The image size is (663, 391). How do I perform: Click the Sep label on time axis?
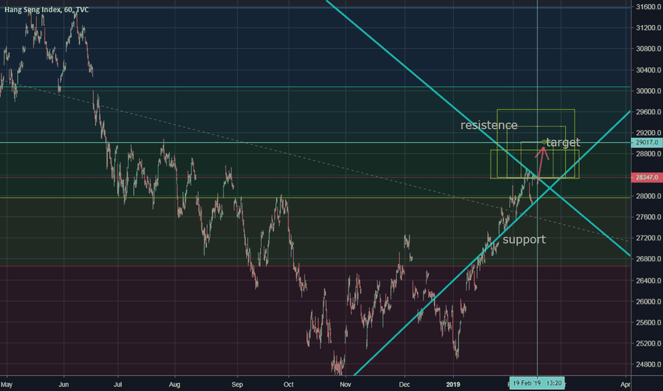coord(237,385)
